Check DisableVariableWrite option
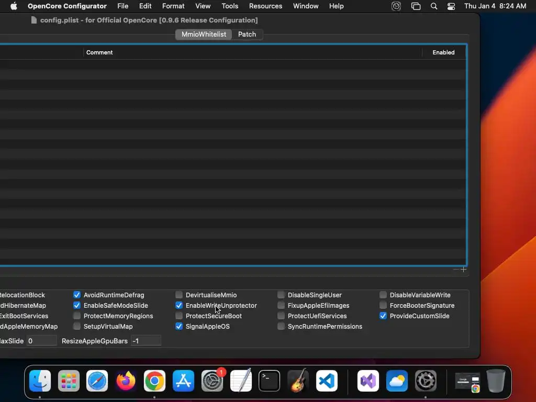The width and height of the screenshot is (536, 402). 383,295
